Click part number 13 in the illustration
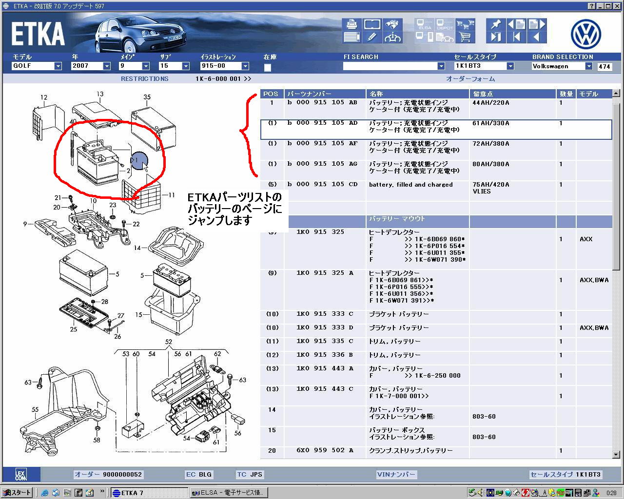This screenshot has height=499, width=624. click(x=100, y=95)
